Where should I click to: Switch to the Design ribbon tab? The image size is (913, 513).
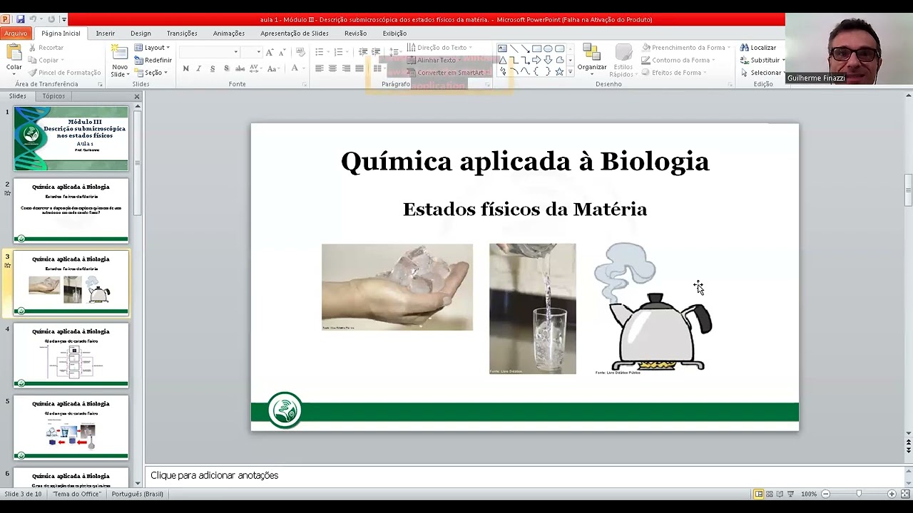coord(141,33)
